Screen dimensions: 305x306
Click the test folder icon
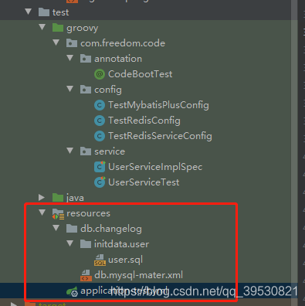click(x=44, y=12)
